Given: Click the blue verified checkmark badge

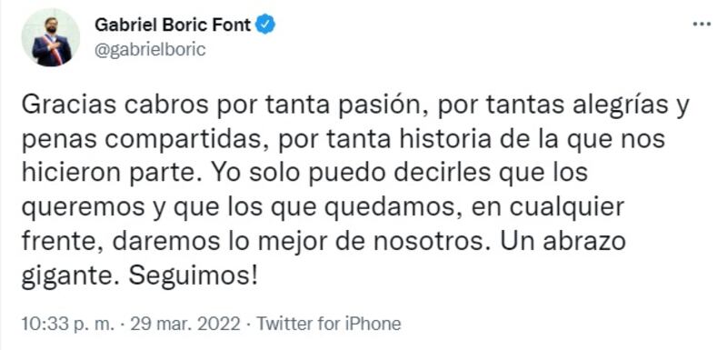Looking at the screenshot, I should tap(266, 25).
